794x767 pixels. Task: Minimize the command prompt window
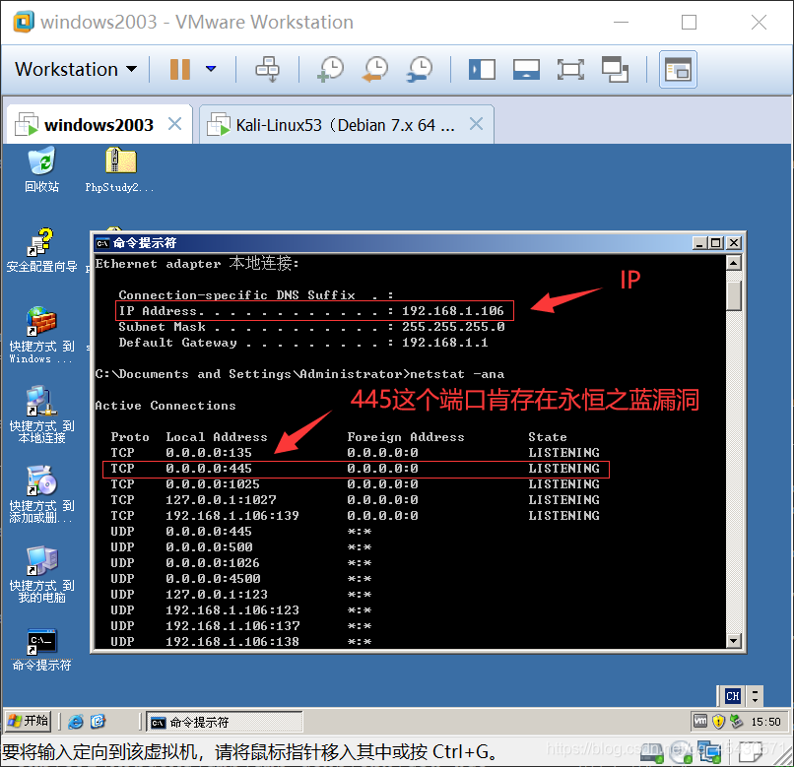(x=699, y=243)
